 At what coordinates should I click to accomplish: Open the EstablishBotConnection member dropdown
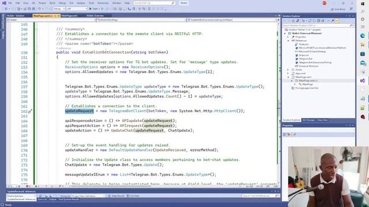point(232,20)
